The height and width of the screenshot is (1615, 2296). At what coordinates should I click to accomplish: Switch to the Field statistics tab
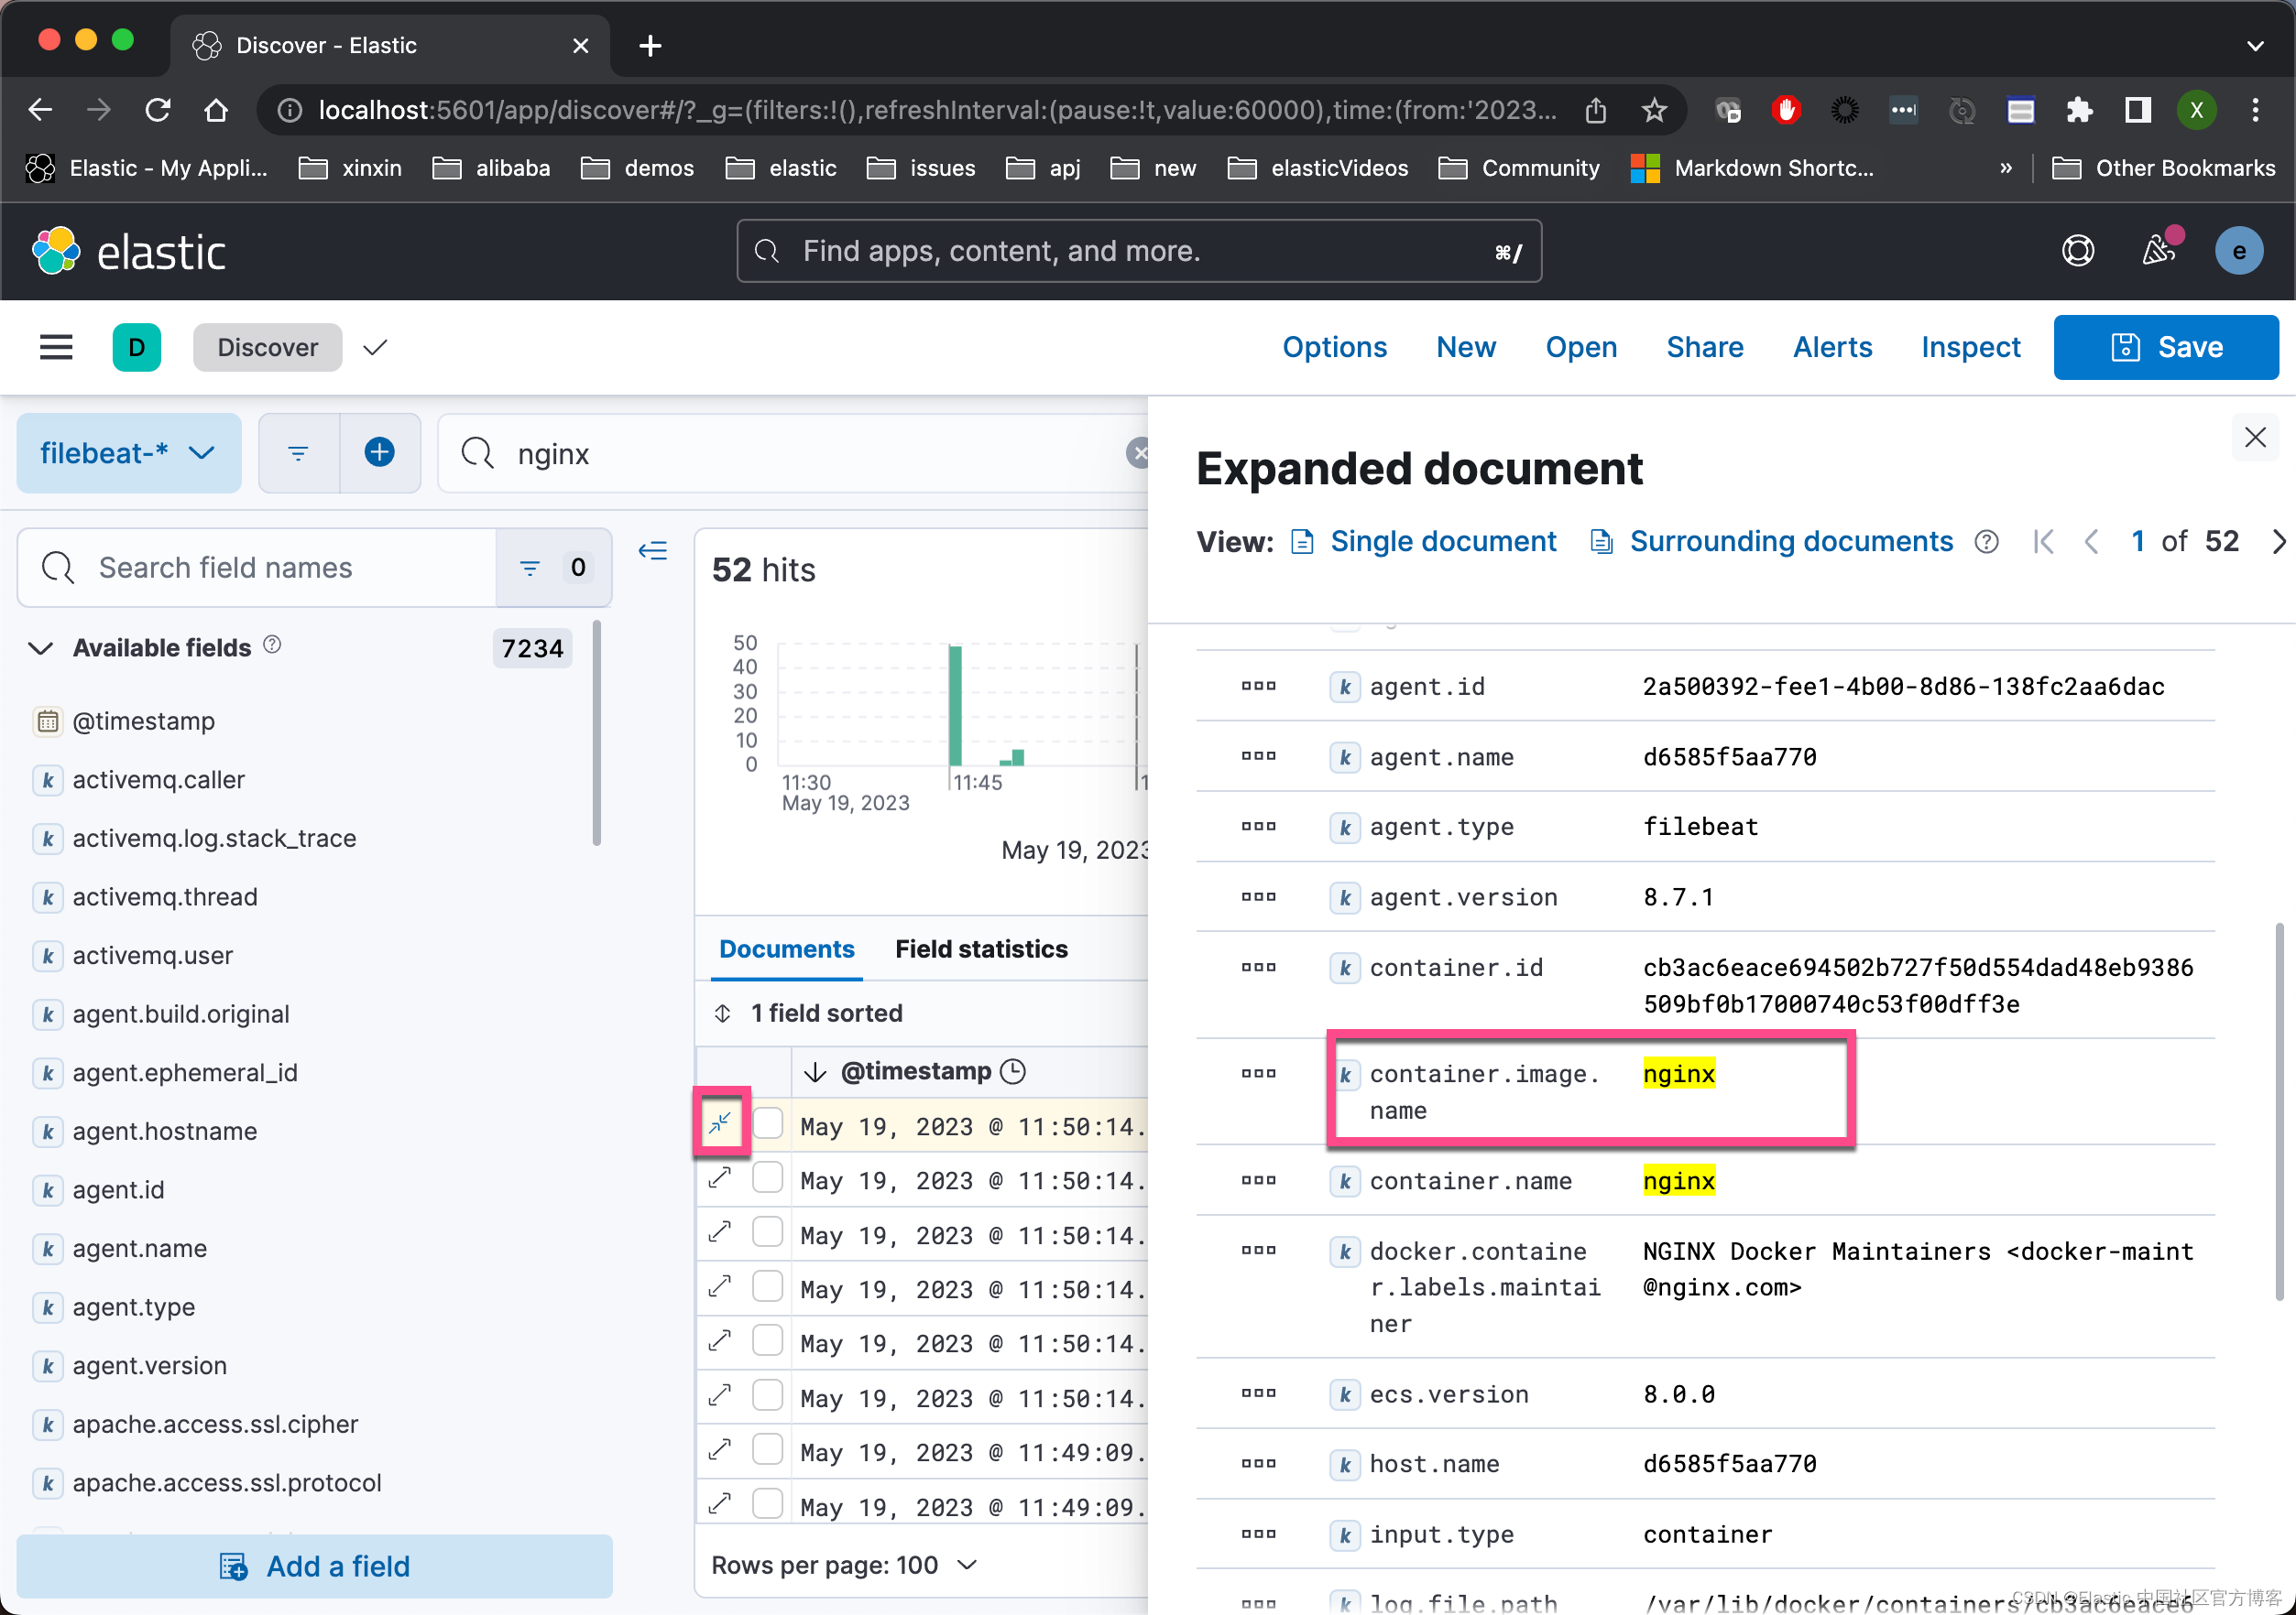[x=981, y=948]
